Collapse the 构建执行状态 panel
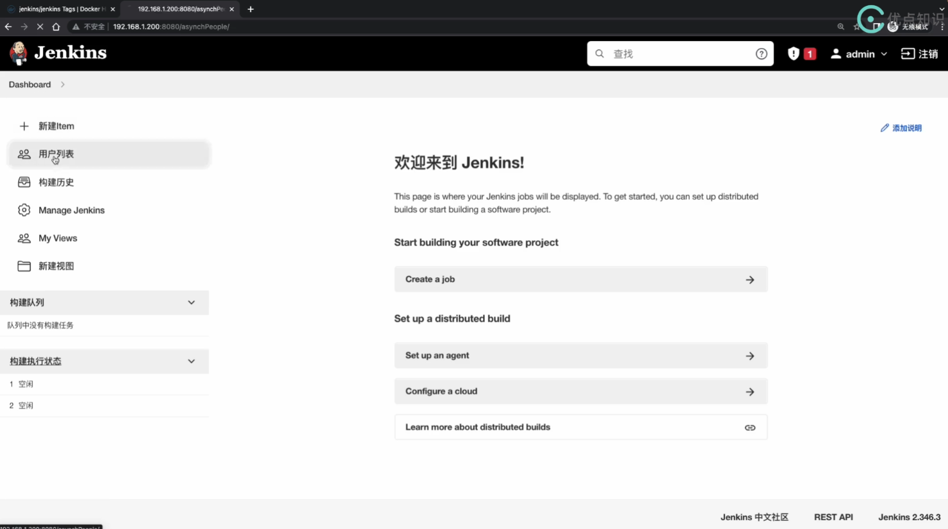The image size is (948, 529). [192, 361]
